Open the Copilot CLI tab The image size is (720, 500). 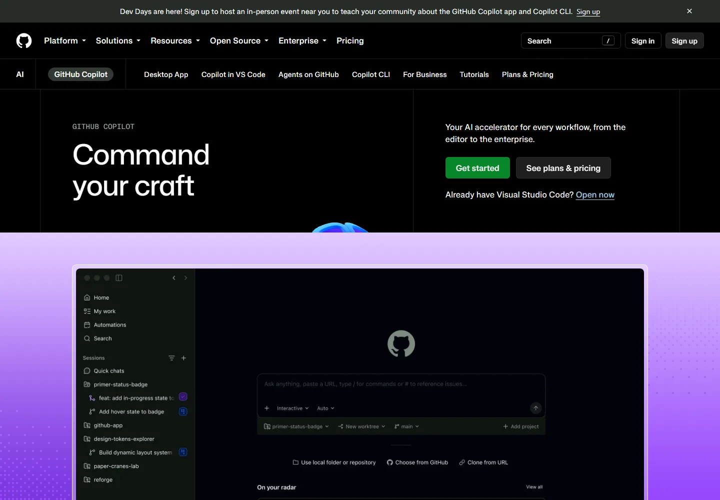(371, 74)
